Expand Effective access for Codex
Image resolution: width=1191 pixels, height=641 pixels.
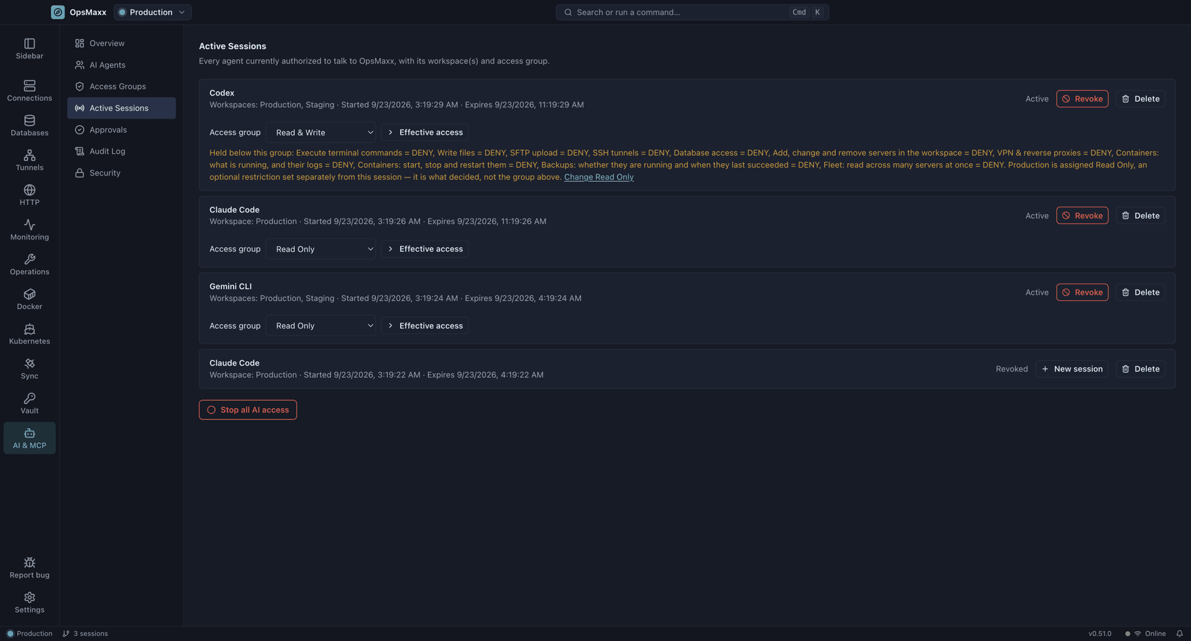pos(425,132)
